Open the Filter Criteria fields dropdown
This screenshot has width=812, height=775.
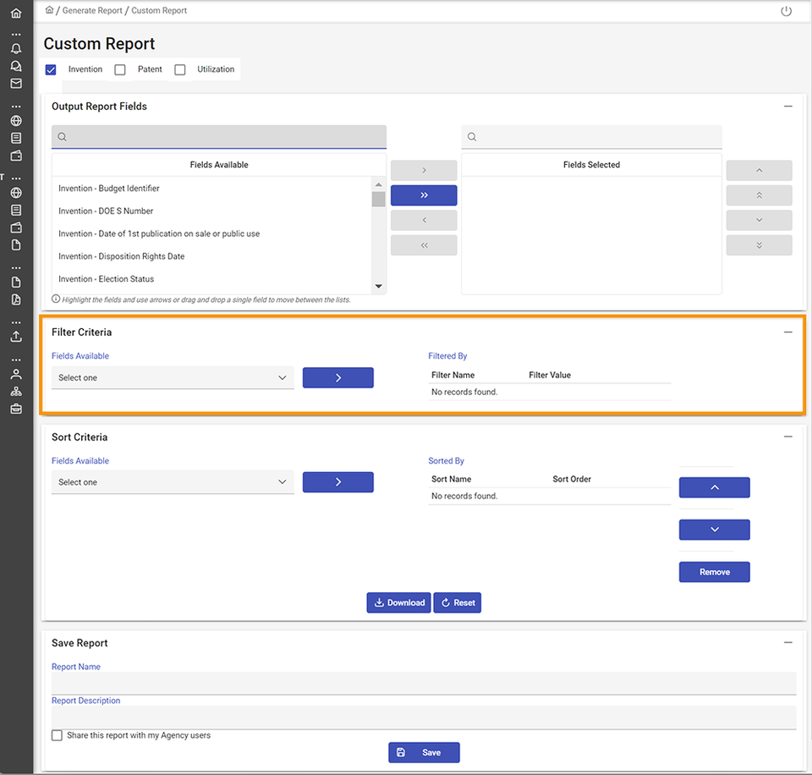[x=173, y=377]
